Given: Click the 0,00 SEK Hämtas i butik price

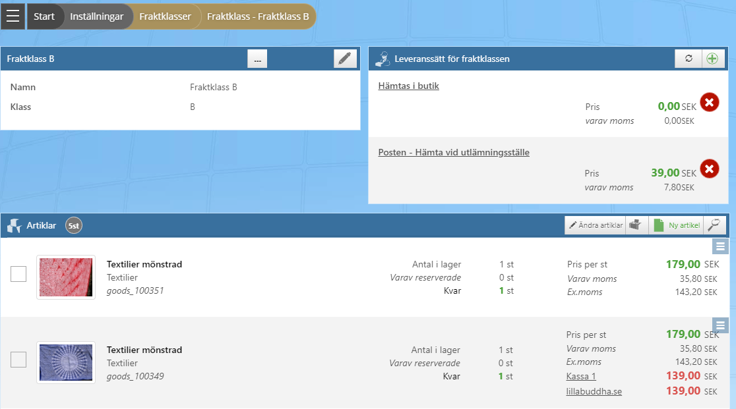Looking at the screenshot, I should pos(677,106).
